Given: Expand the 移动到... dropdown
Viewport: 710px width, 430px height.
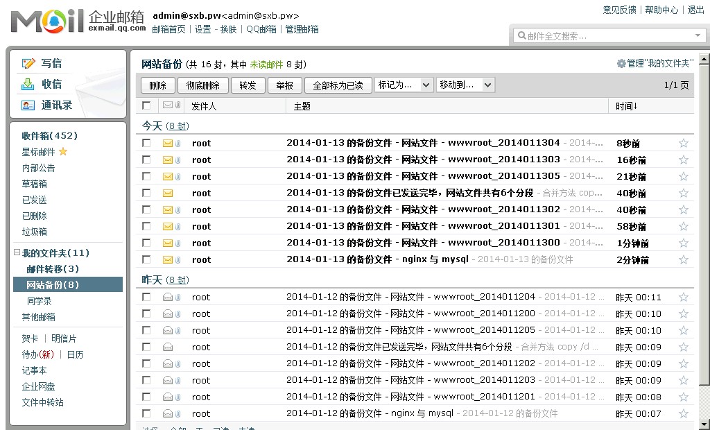Looking at the screenshot, I should point(465,85).
